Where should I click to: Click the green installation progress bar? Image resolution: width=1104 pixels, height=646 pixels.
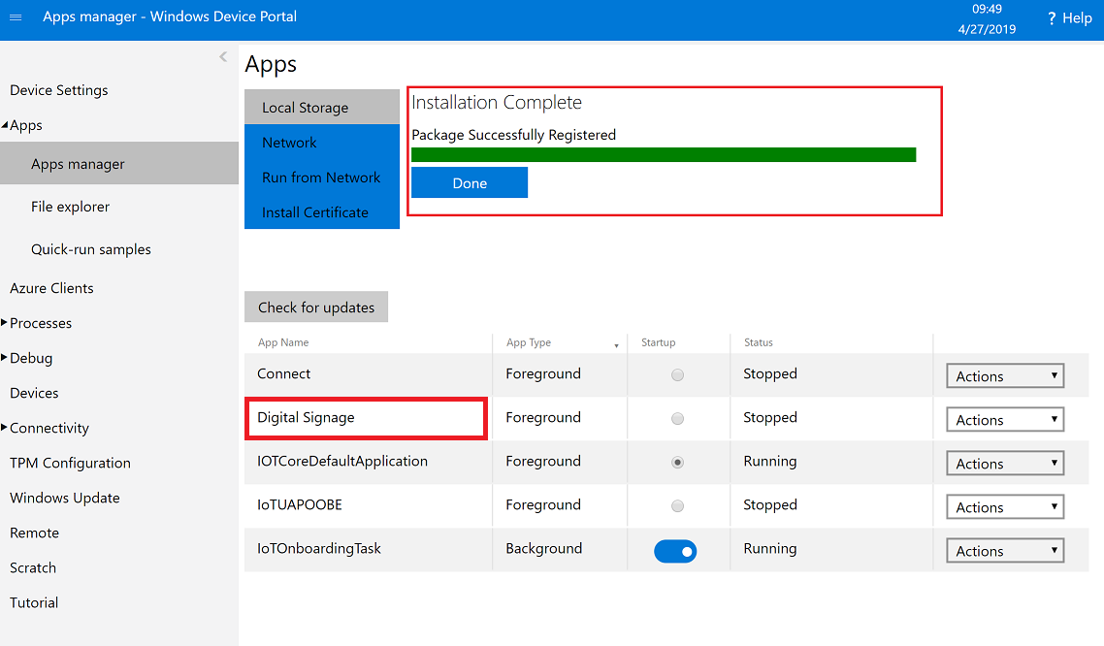click(664, 155)
